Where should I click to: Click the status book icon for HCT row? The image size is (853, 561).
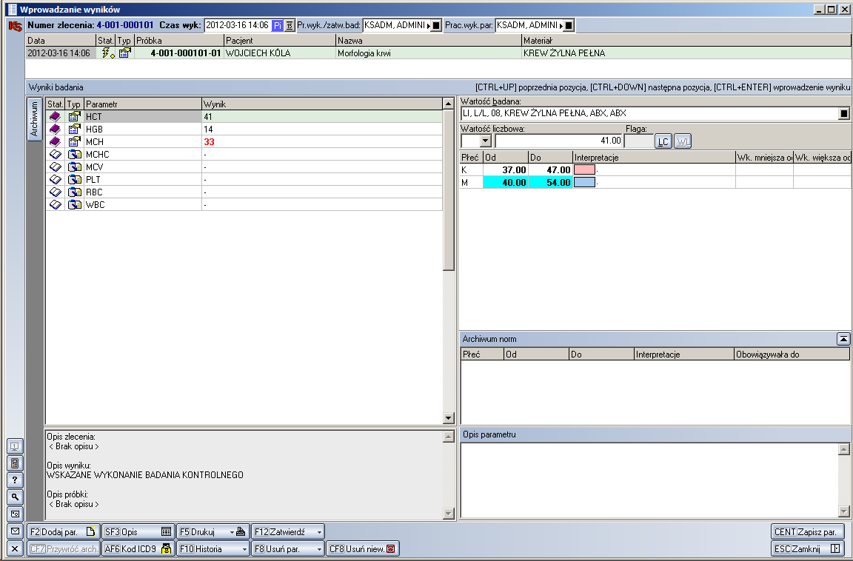[55, 117]
